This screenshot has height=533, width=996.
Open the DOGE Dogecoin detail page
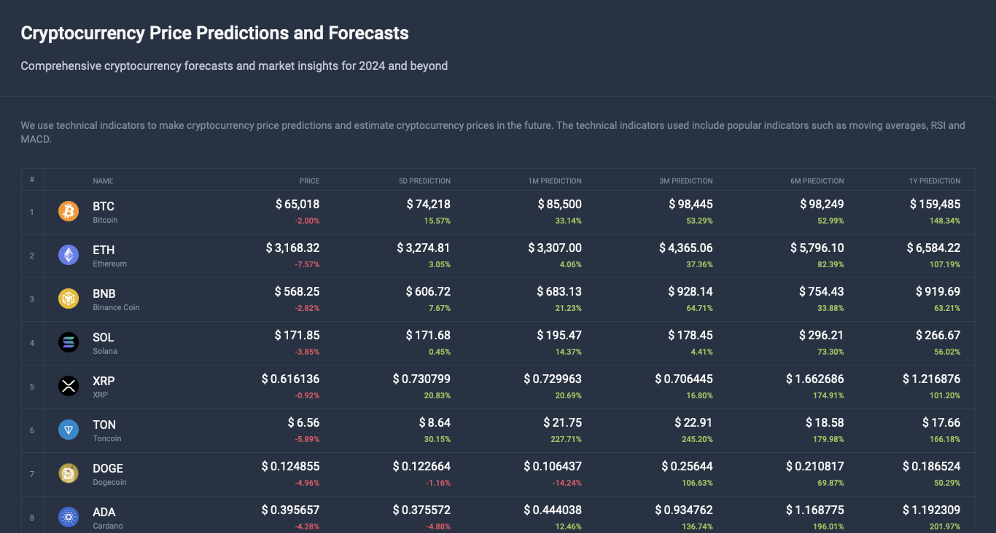click(108, 468)
